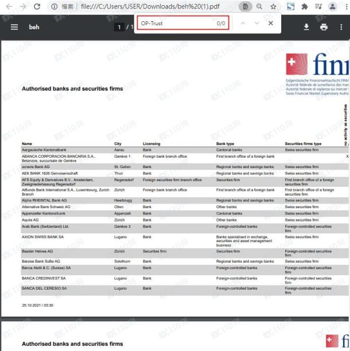Click the city 'Regensdorf' cell
This screenshot has height=351, width=350.
124,180
